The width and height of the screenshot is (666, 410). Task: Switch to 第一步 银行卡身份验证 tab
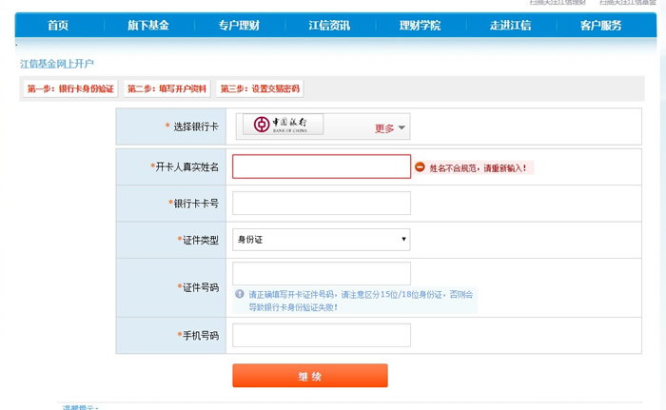pos(70,88)
